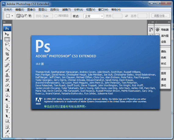174x140 pixels.
Task: Open the 编辑(E) menu
Action: 20,10
